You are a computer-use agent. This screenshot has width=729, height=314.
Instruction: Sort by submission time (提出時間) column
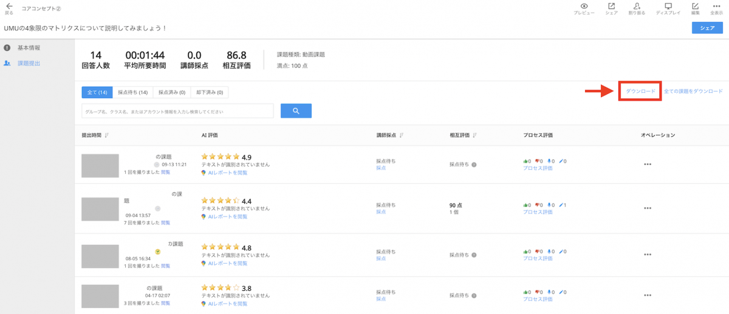point(107,135)
